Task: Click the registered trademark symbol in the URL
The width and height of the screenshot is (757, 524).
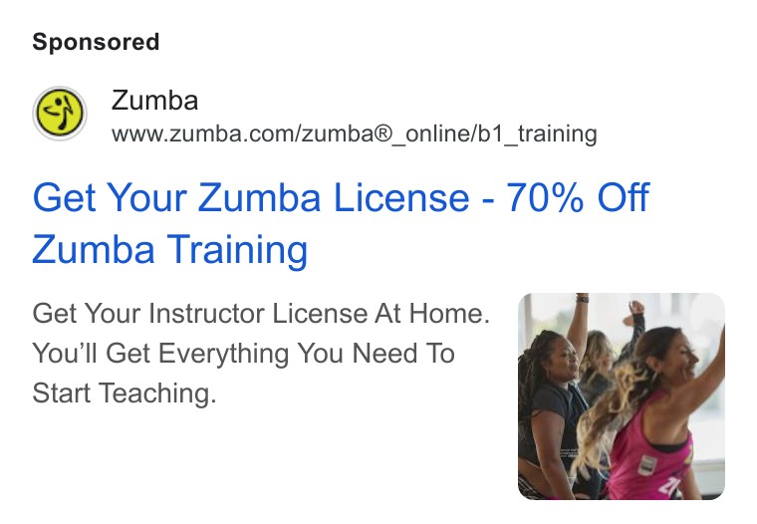Action: [384, 132]
